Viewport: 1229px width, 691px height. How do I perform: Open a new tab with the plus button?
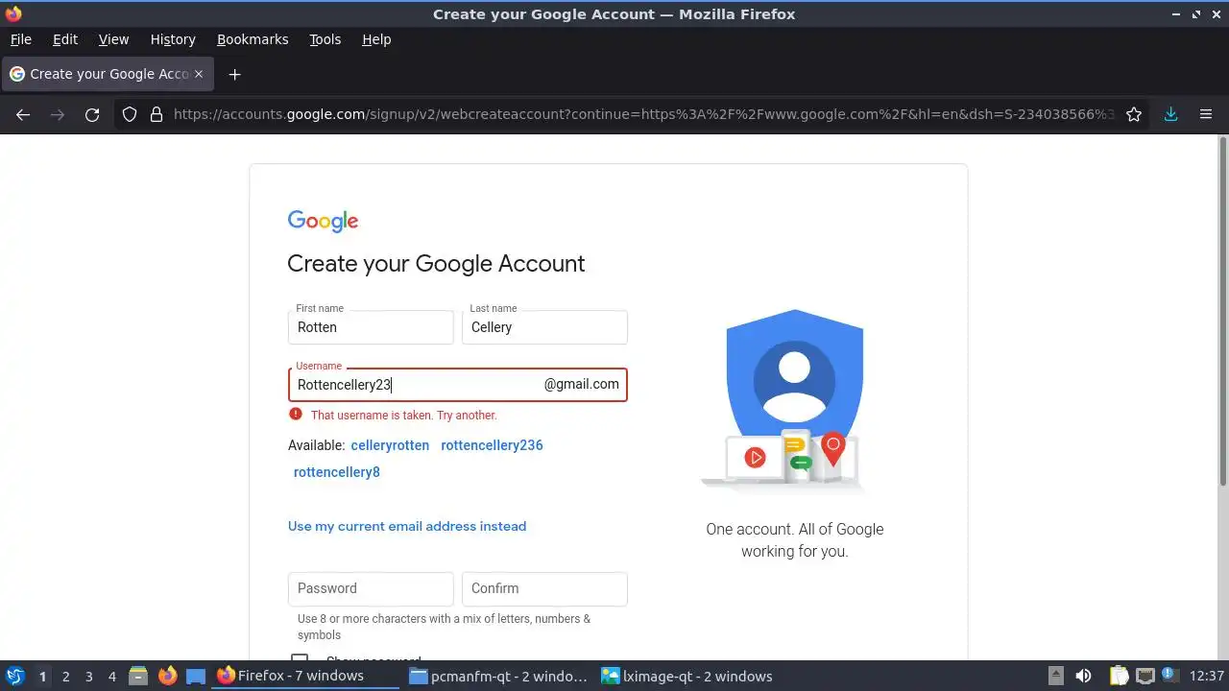pyautogui.click(x=234, y=74)
